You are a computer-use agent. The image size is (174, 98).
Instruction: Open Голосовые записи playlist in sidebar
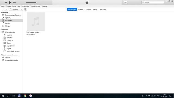(x=11, y=60)
